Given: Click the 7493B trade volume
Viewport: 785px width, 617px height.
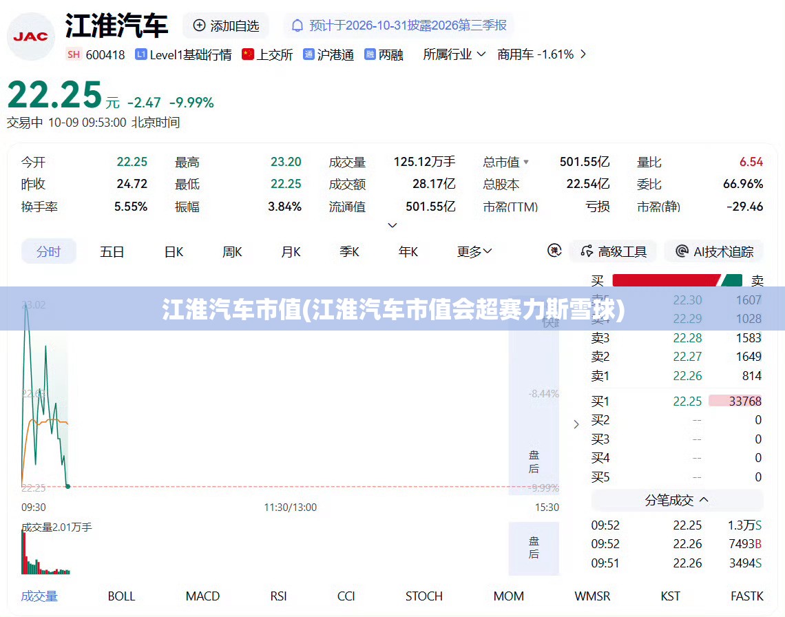Looking at the screenshot, I should tap(745, 544).
